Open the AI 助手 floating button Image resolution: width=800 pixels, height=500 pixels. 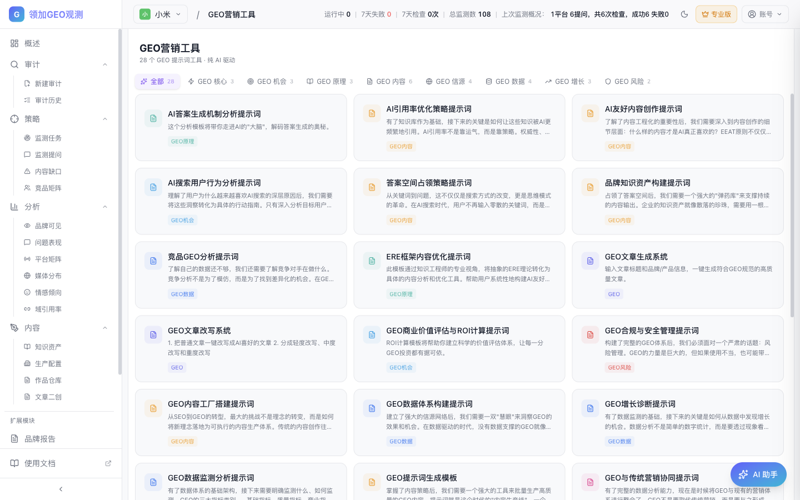pos(758,474)
